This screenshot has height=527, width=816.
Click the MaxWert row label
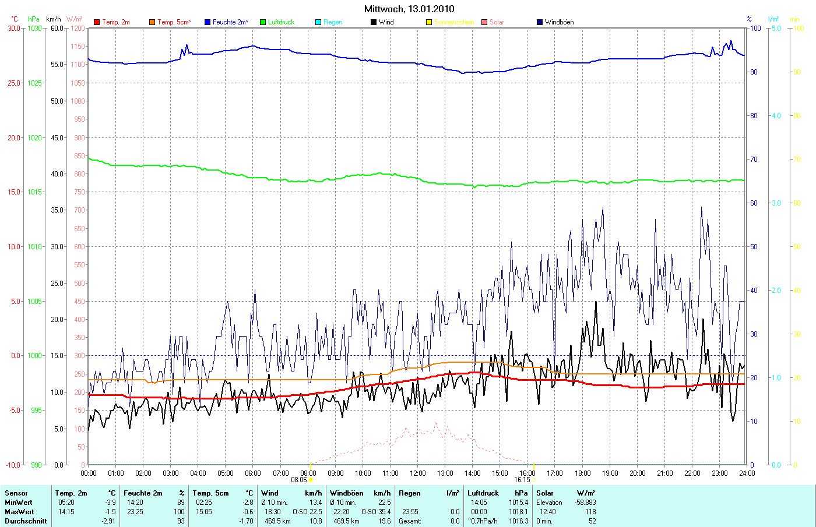[19, 512]
